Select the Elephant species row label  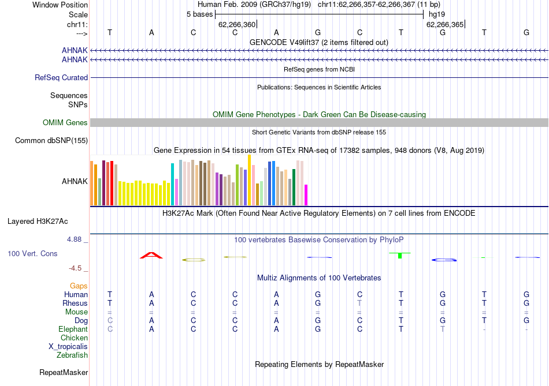coord(73,329)
